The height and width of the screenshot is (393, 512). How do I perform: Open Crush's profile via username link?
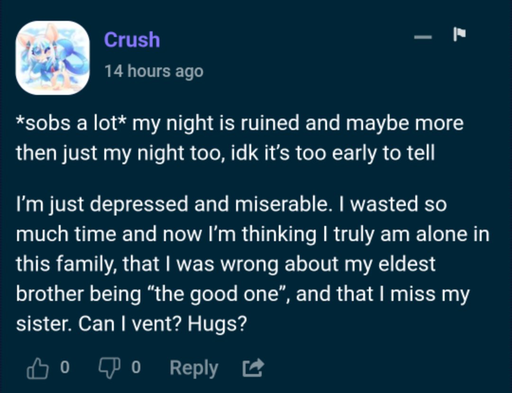pyautogui.click(x=132, y=40)
